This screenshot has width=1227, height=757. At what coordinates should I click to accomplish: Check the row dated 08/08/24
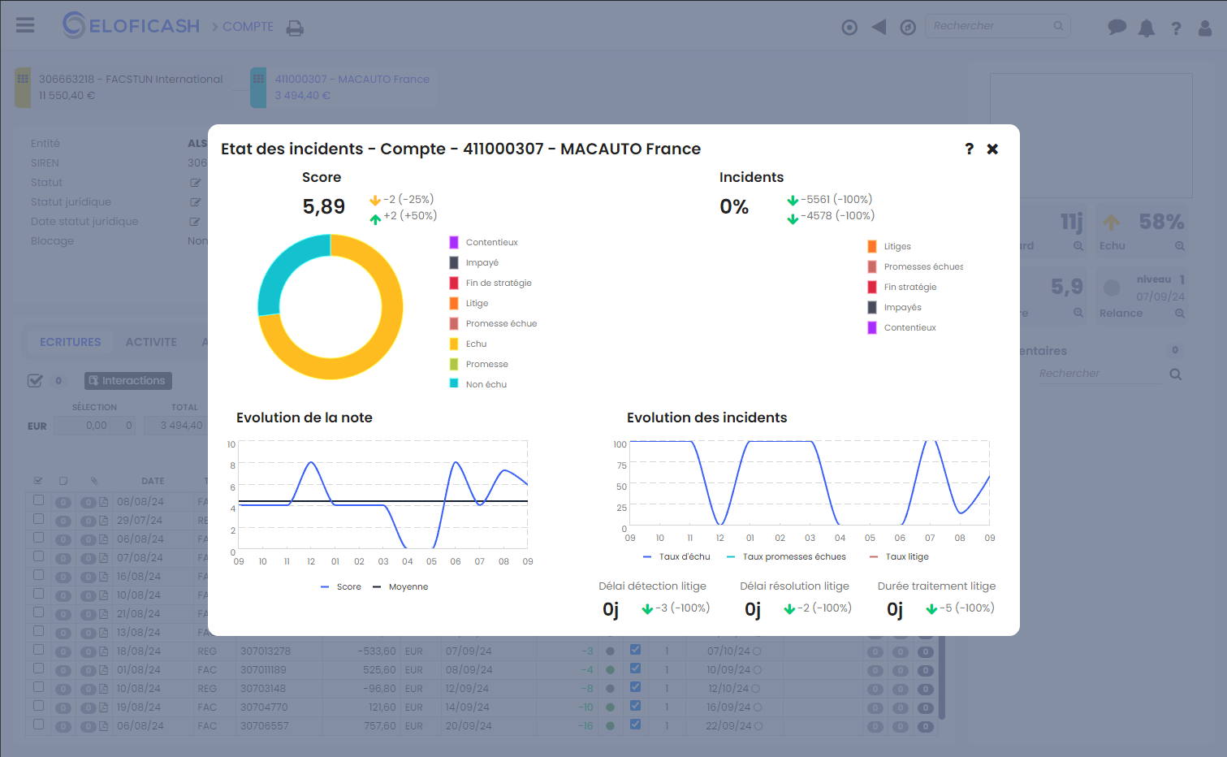(38, 500)
